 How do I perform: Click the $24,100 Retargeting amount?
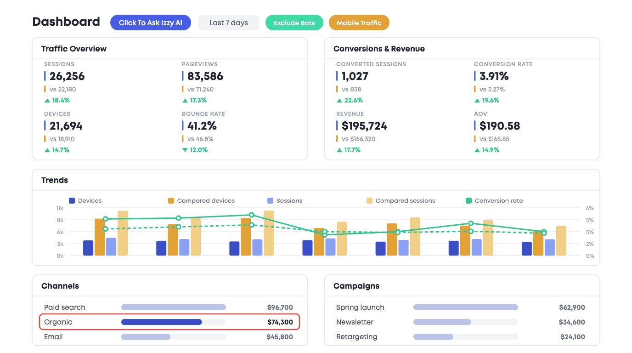tap(573, 336)
